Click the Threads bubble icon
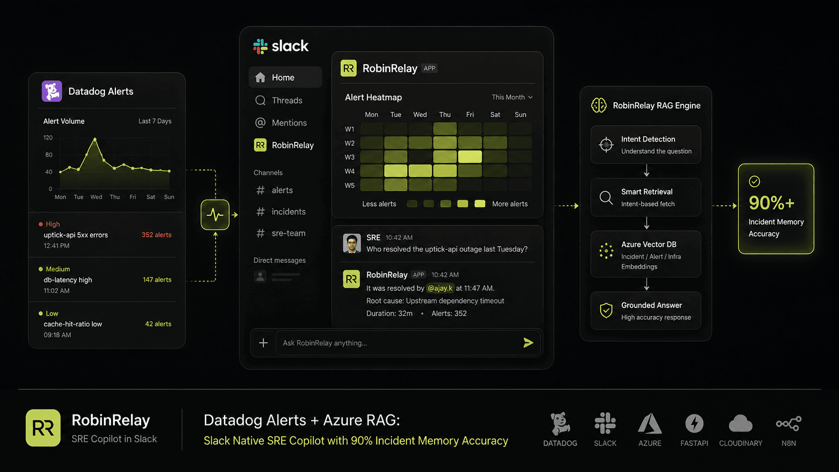 coord(260,100)
